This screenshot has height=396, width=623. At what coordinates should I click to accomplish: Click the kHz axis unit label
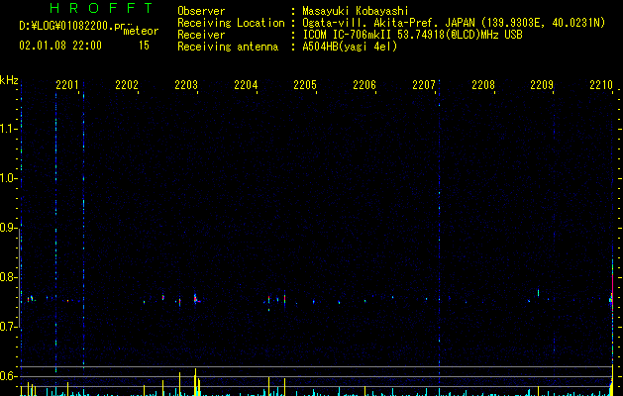[x=9, y=80]
